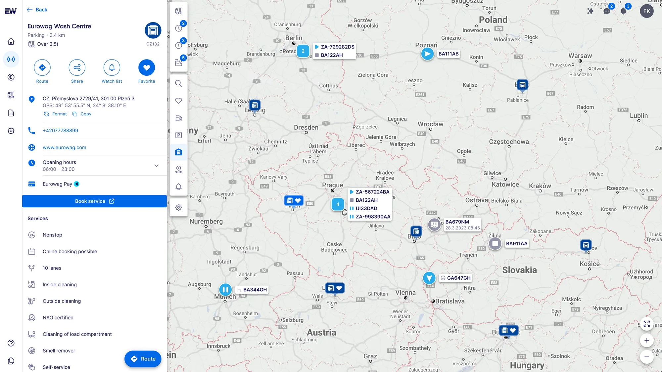Open the vehicles truck icon in sidebar
The image size is (662, 372).
coord(11,95)
